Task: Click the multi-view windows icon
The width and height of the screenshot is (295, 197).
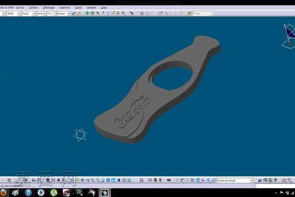Action: (108, 180)
